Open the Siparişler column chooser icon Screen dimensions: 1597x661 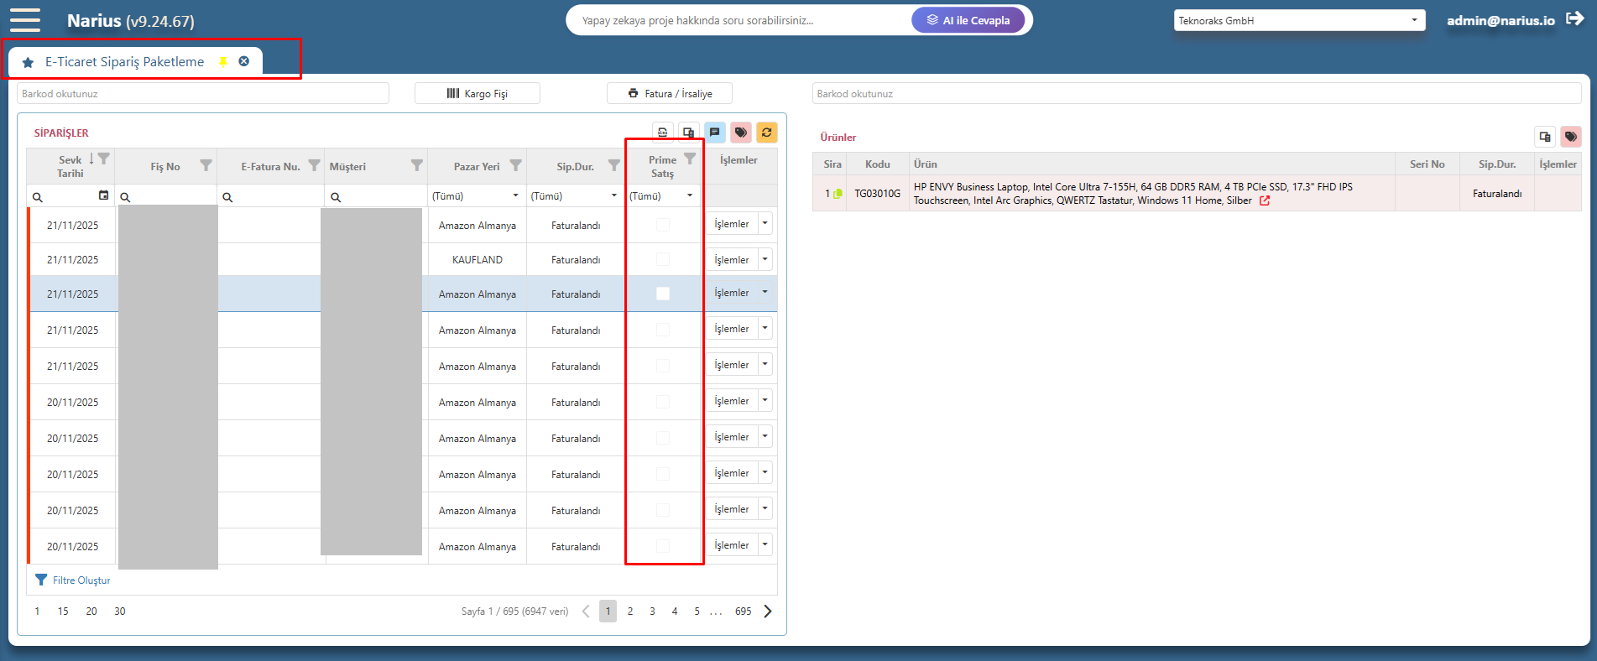coord(689,133)
